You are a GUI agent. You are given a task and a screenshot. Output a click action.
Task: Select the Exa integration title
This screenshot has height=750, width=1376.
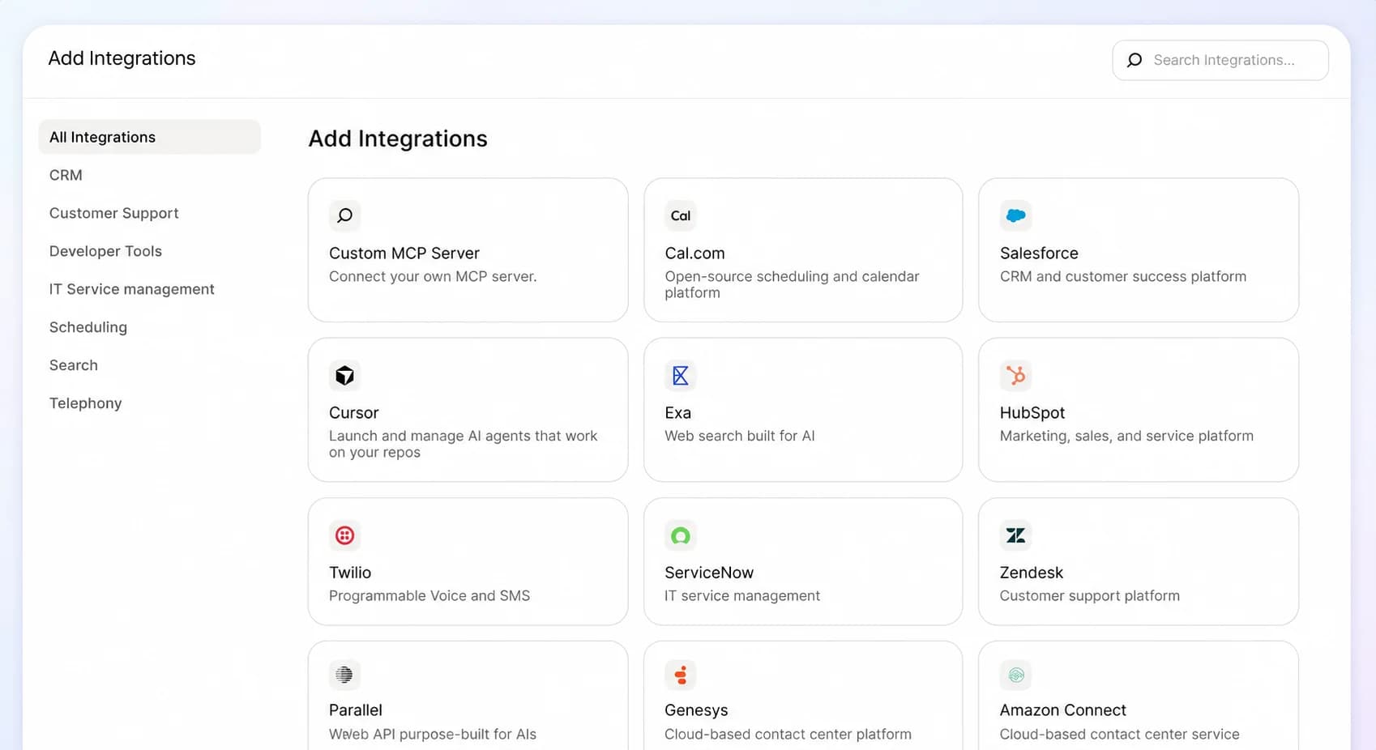[x=677, y=413]
